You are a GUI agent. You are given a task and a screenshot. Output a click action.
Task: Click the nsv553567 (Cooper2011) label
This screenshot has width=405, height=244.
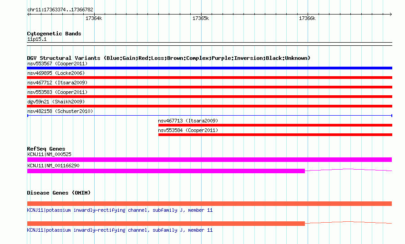point(57,63)
